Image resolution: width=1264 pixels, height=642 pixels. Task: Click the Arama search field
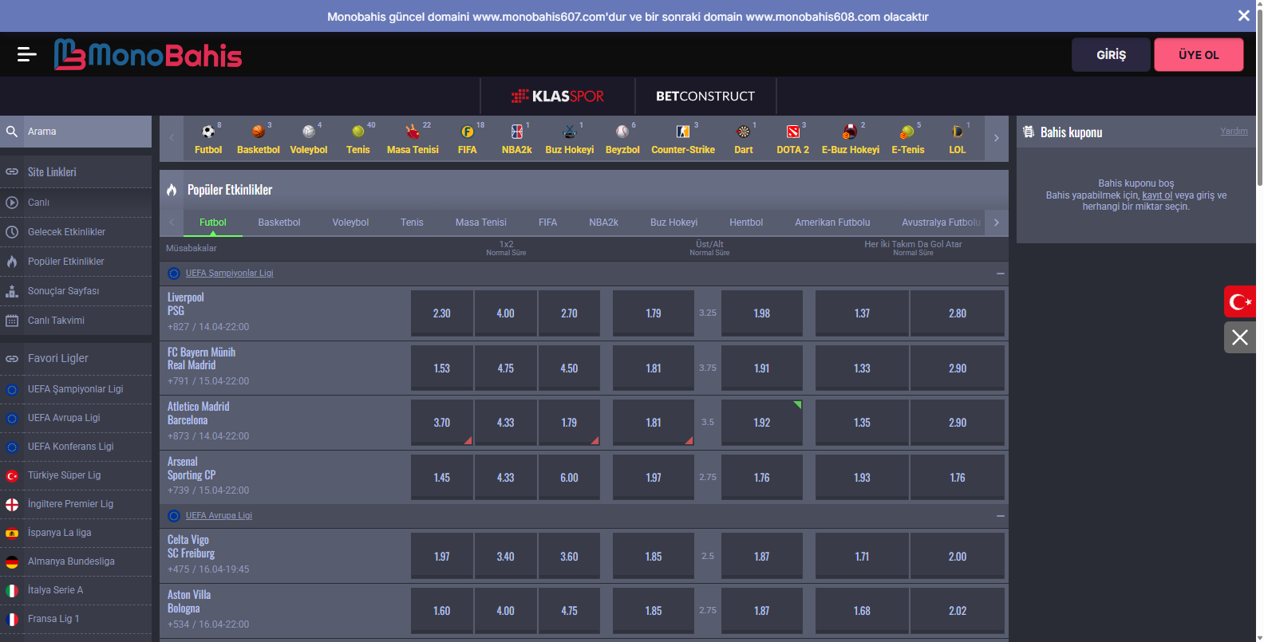click(x=86, y=132)
